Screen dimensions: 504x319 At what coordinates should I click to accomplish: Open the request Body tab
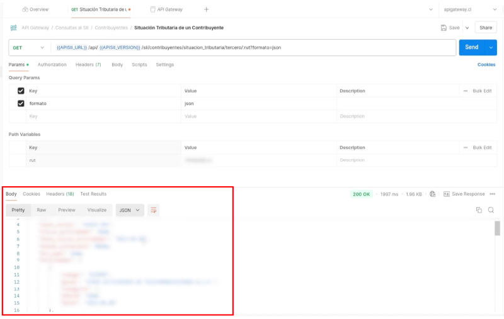pyautogui.click(x=117, y=65)
